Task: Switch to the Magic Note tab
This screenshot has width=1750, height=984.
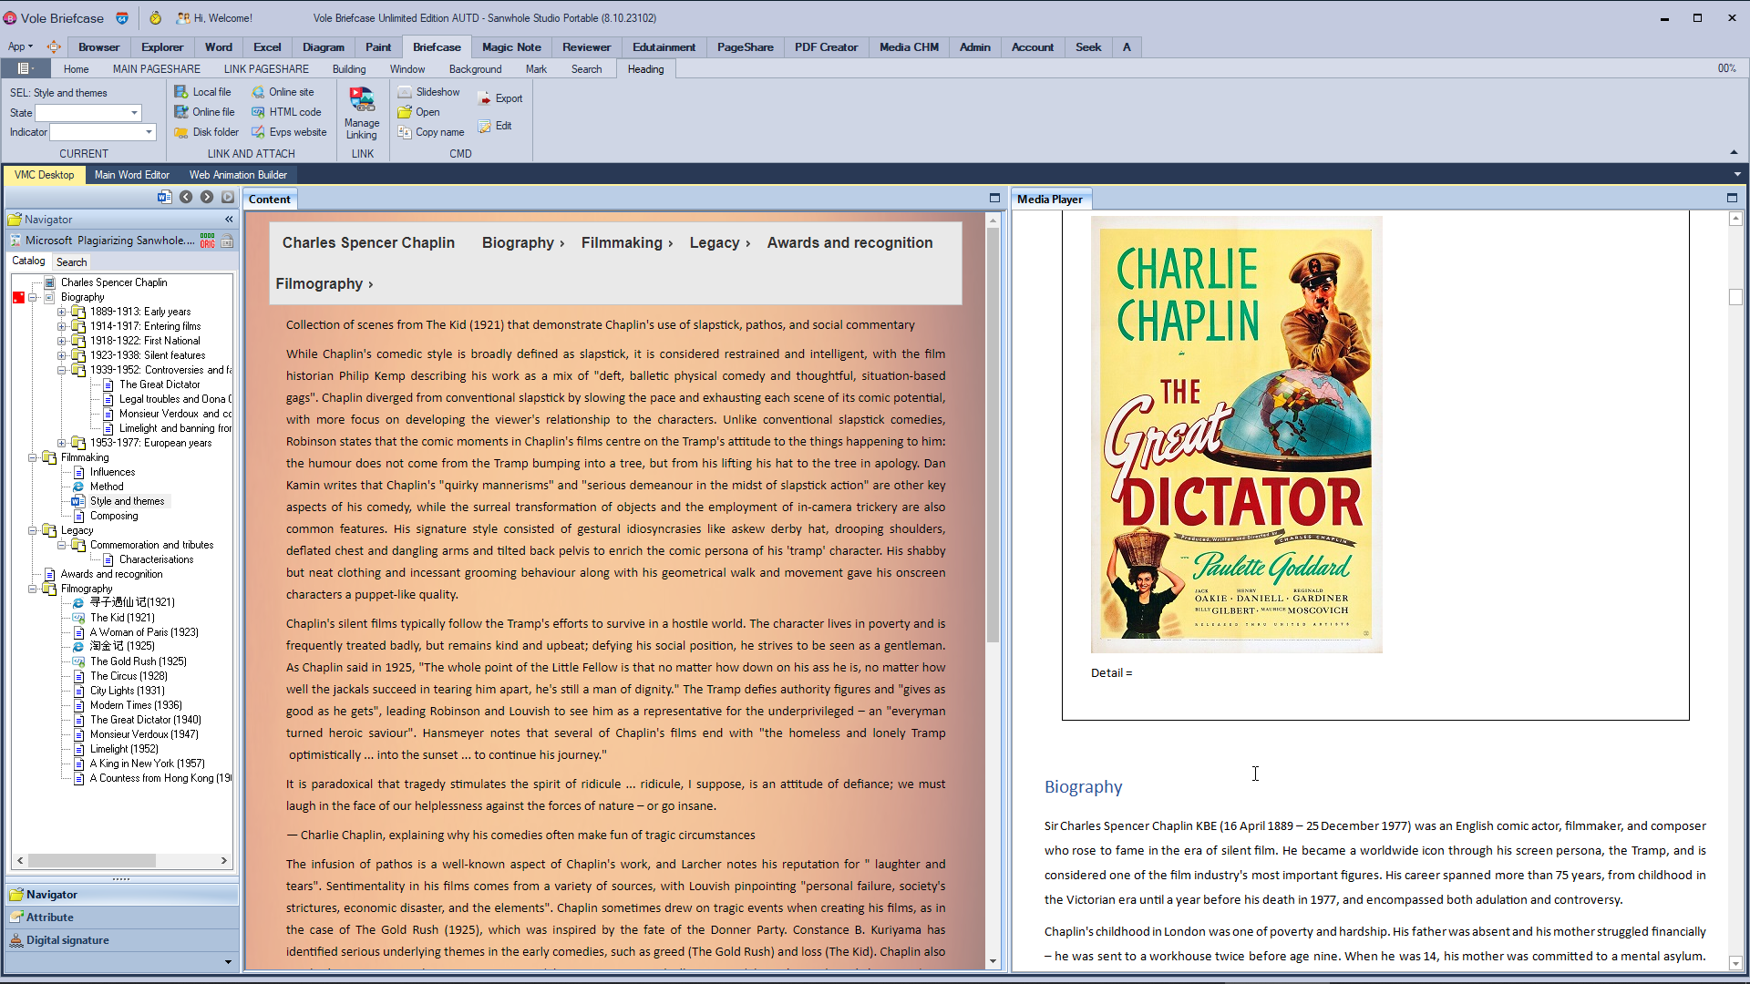Action: point(511,47)
